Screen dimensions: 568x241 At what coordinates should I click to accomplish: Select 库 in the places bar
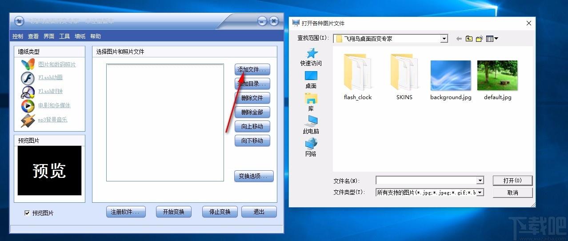coord(311,102)
